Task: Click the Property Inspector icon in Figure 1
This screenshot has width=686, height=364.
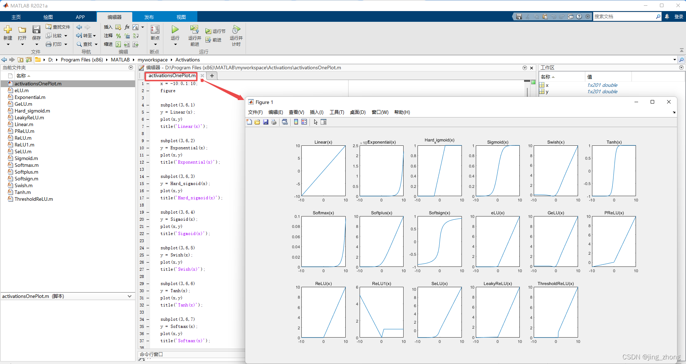Action: pos(324,122)
